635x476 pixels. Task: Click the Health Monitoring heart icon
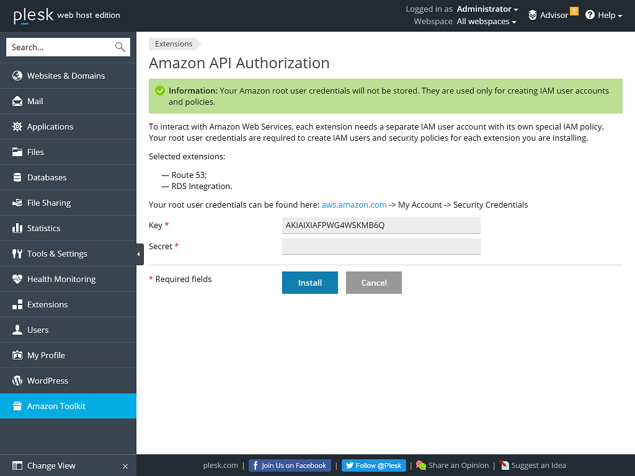(17, 280)
